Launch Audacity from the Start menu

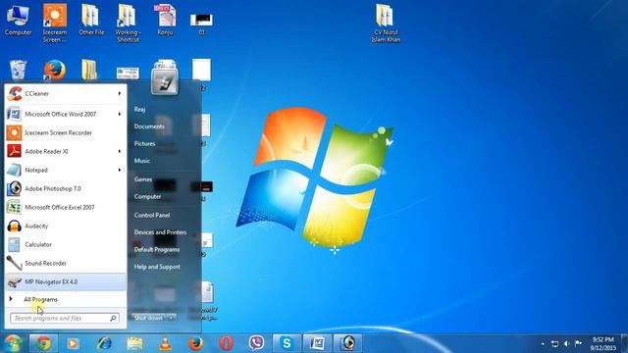pos(66,226)
